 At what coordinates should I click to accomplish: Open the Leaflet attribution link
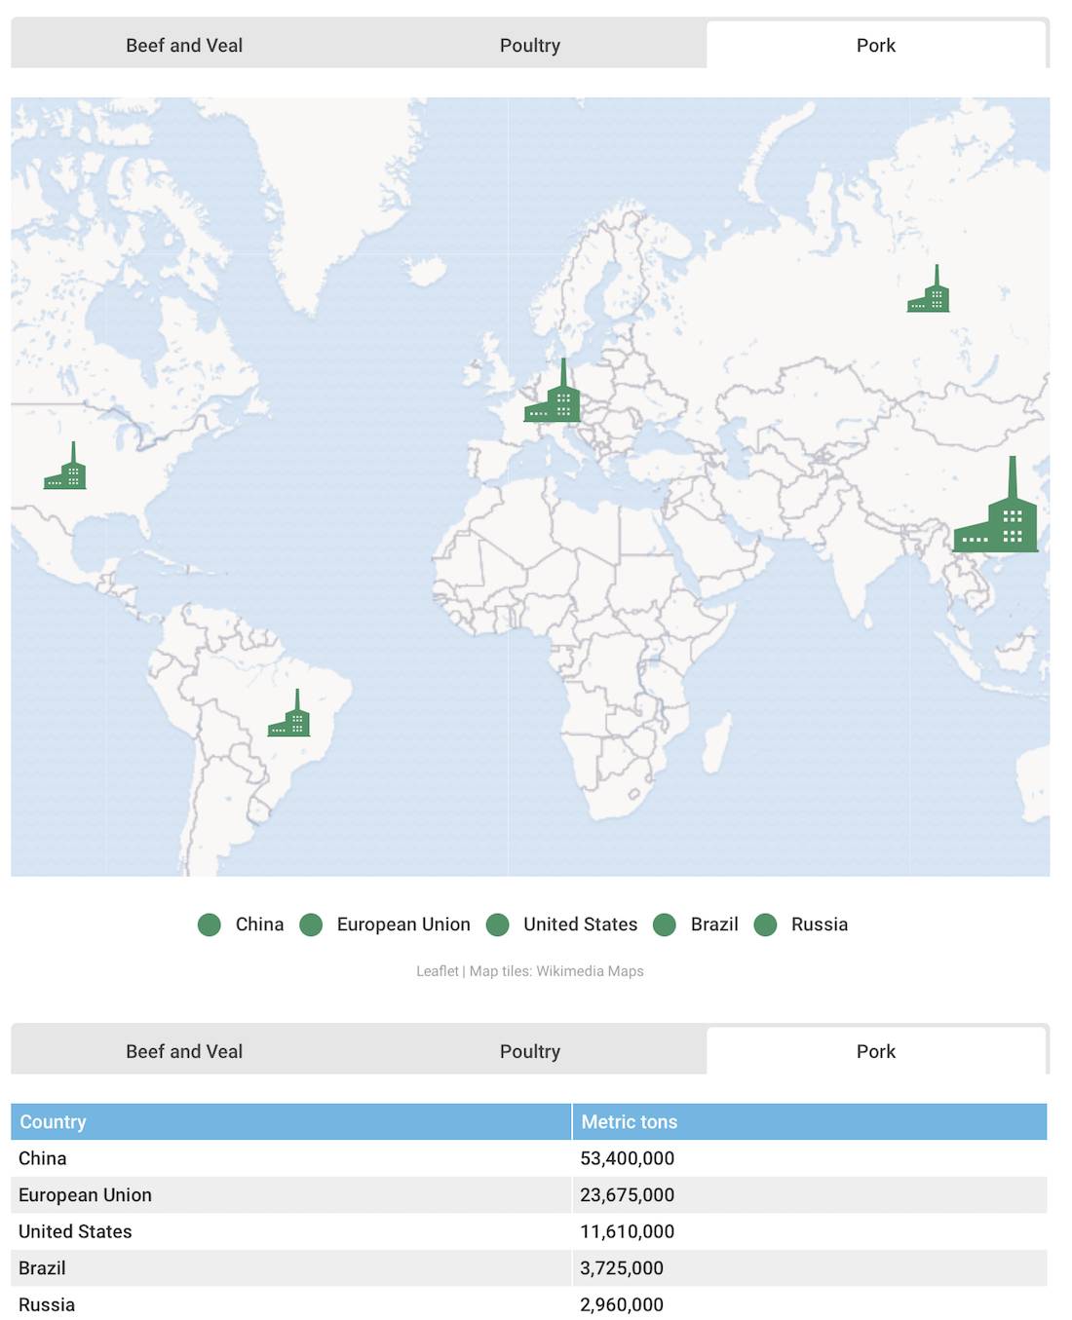click(437, 971)
